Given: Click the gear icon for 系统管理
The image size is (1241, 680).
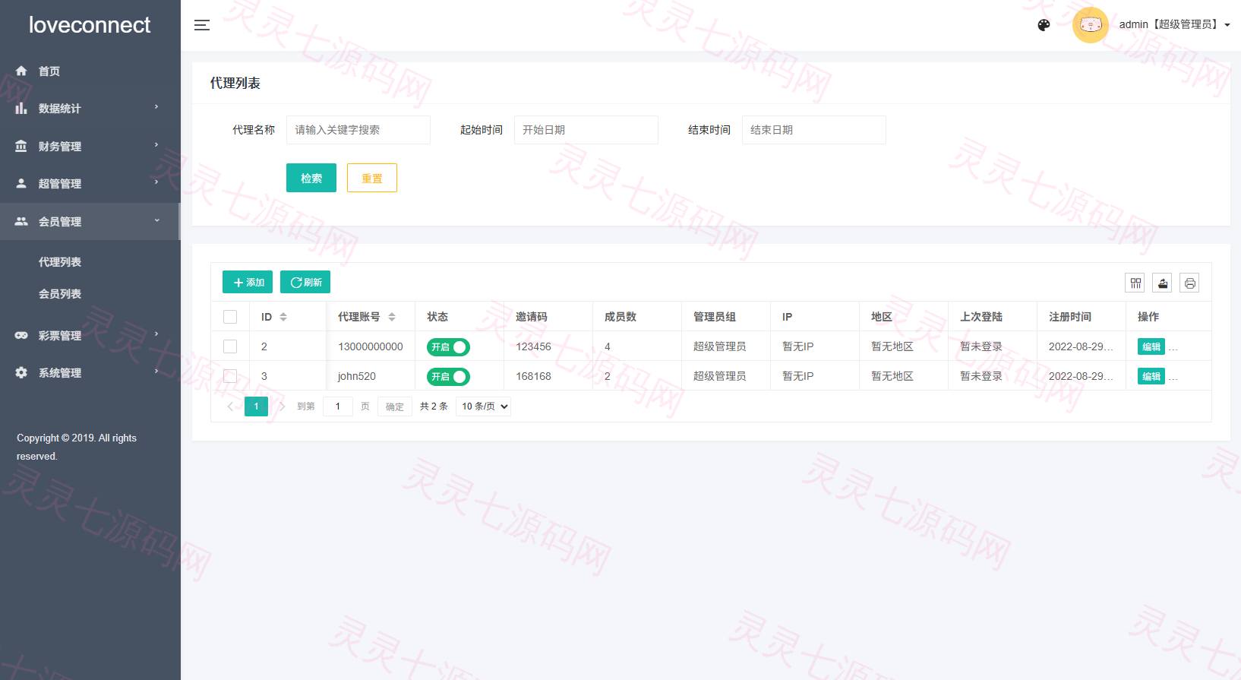Looking at the screenshot, I should pos(21,372).
